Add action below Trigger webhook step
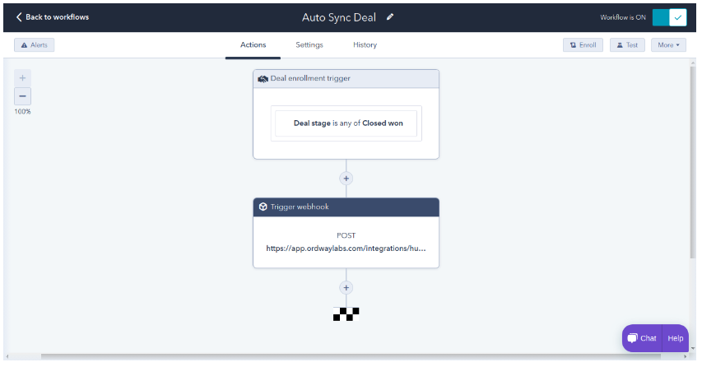 [x=346, y=288]
